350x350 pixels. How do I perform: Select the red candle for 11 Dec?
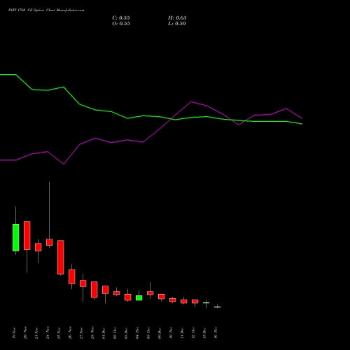(x=184, y=302)
